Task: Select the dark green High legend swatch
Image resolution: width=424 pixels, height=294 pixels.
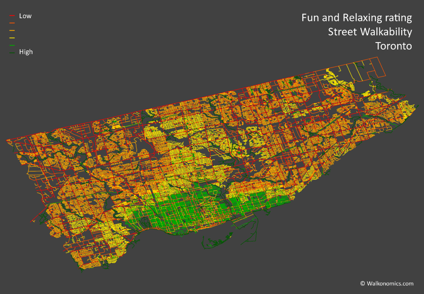Action: (12, 52)
